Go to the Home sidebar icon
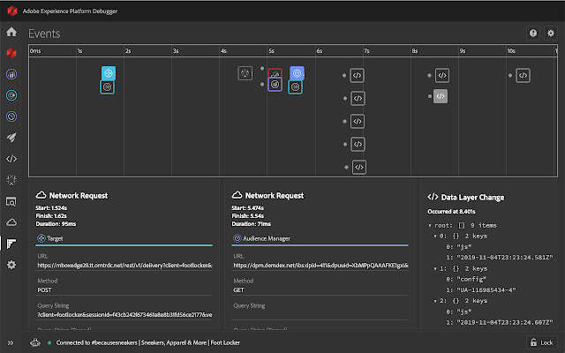 pyautogui.click(x=11, y=32)
